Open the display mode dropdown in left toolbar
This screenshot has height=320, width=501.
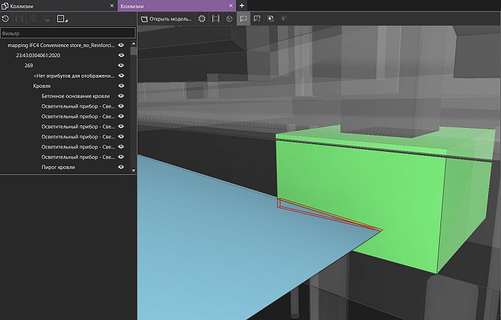click(62, 18)
